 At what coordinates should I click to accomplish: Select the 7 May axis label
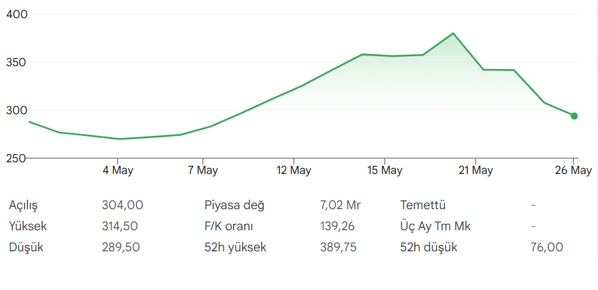203,170
